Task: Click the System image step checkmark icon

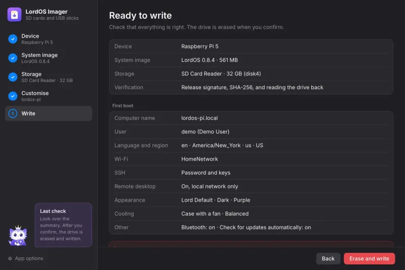Action: click(x=13, y=58)
